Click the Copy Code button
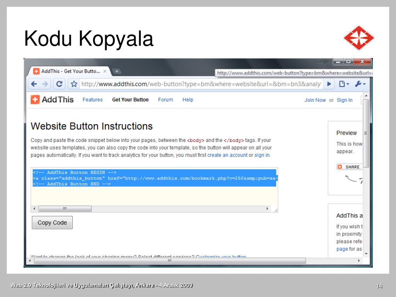This screenshot has width=396, height=297. [52, 222]
